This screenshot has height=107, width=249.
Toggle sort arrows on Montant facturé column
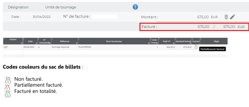176,39
